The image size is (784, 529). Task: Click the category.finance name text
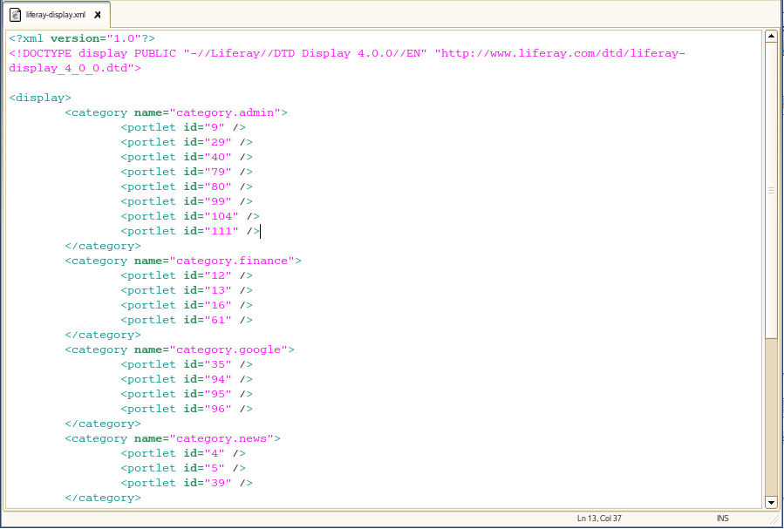pos(235,261)
